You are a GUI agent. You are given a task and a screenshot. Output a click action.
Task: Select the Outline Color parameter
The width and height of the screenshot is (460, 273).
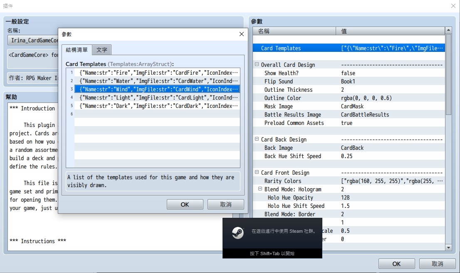[349, 98]
